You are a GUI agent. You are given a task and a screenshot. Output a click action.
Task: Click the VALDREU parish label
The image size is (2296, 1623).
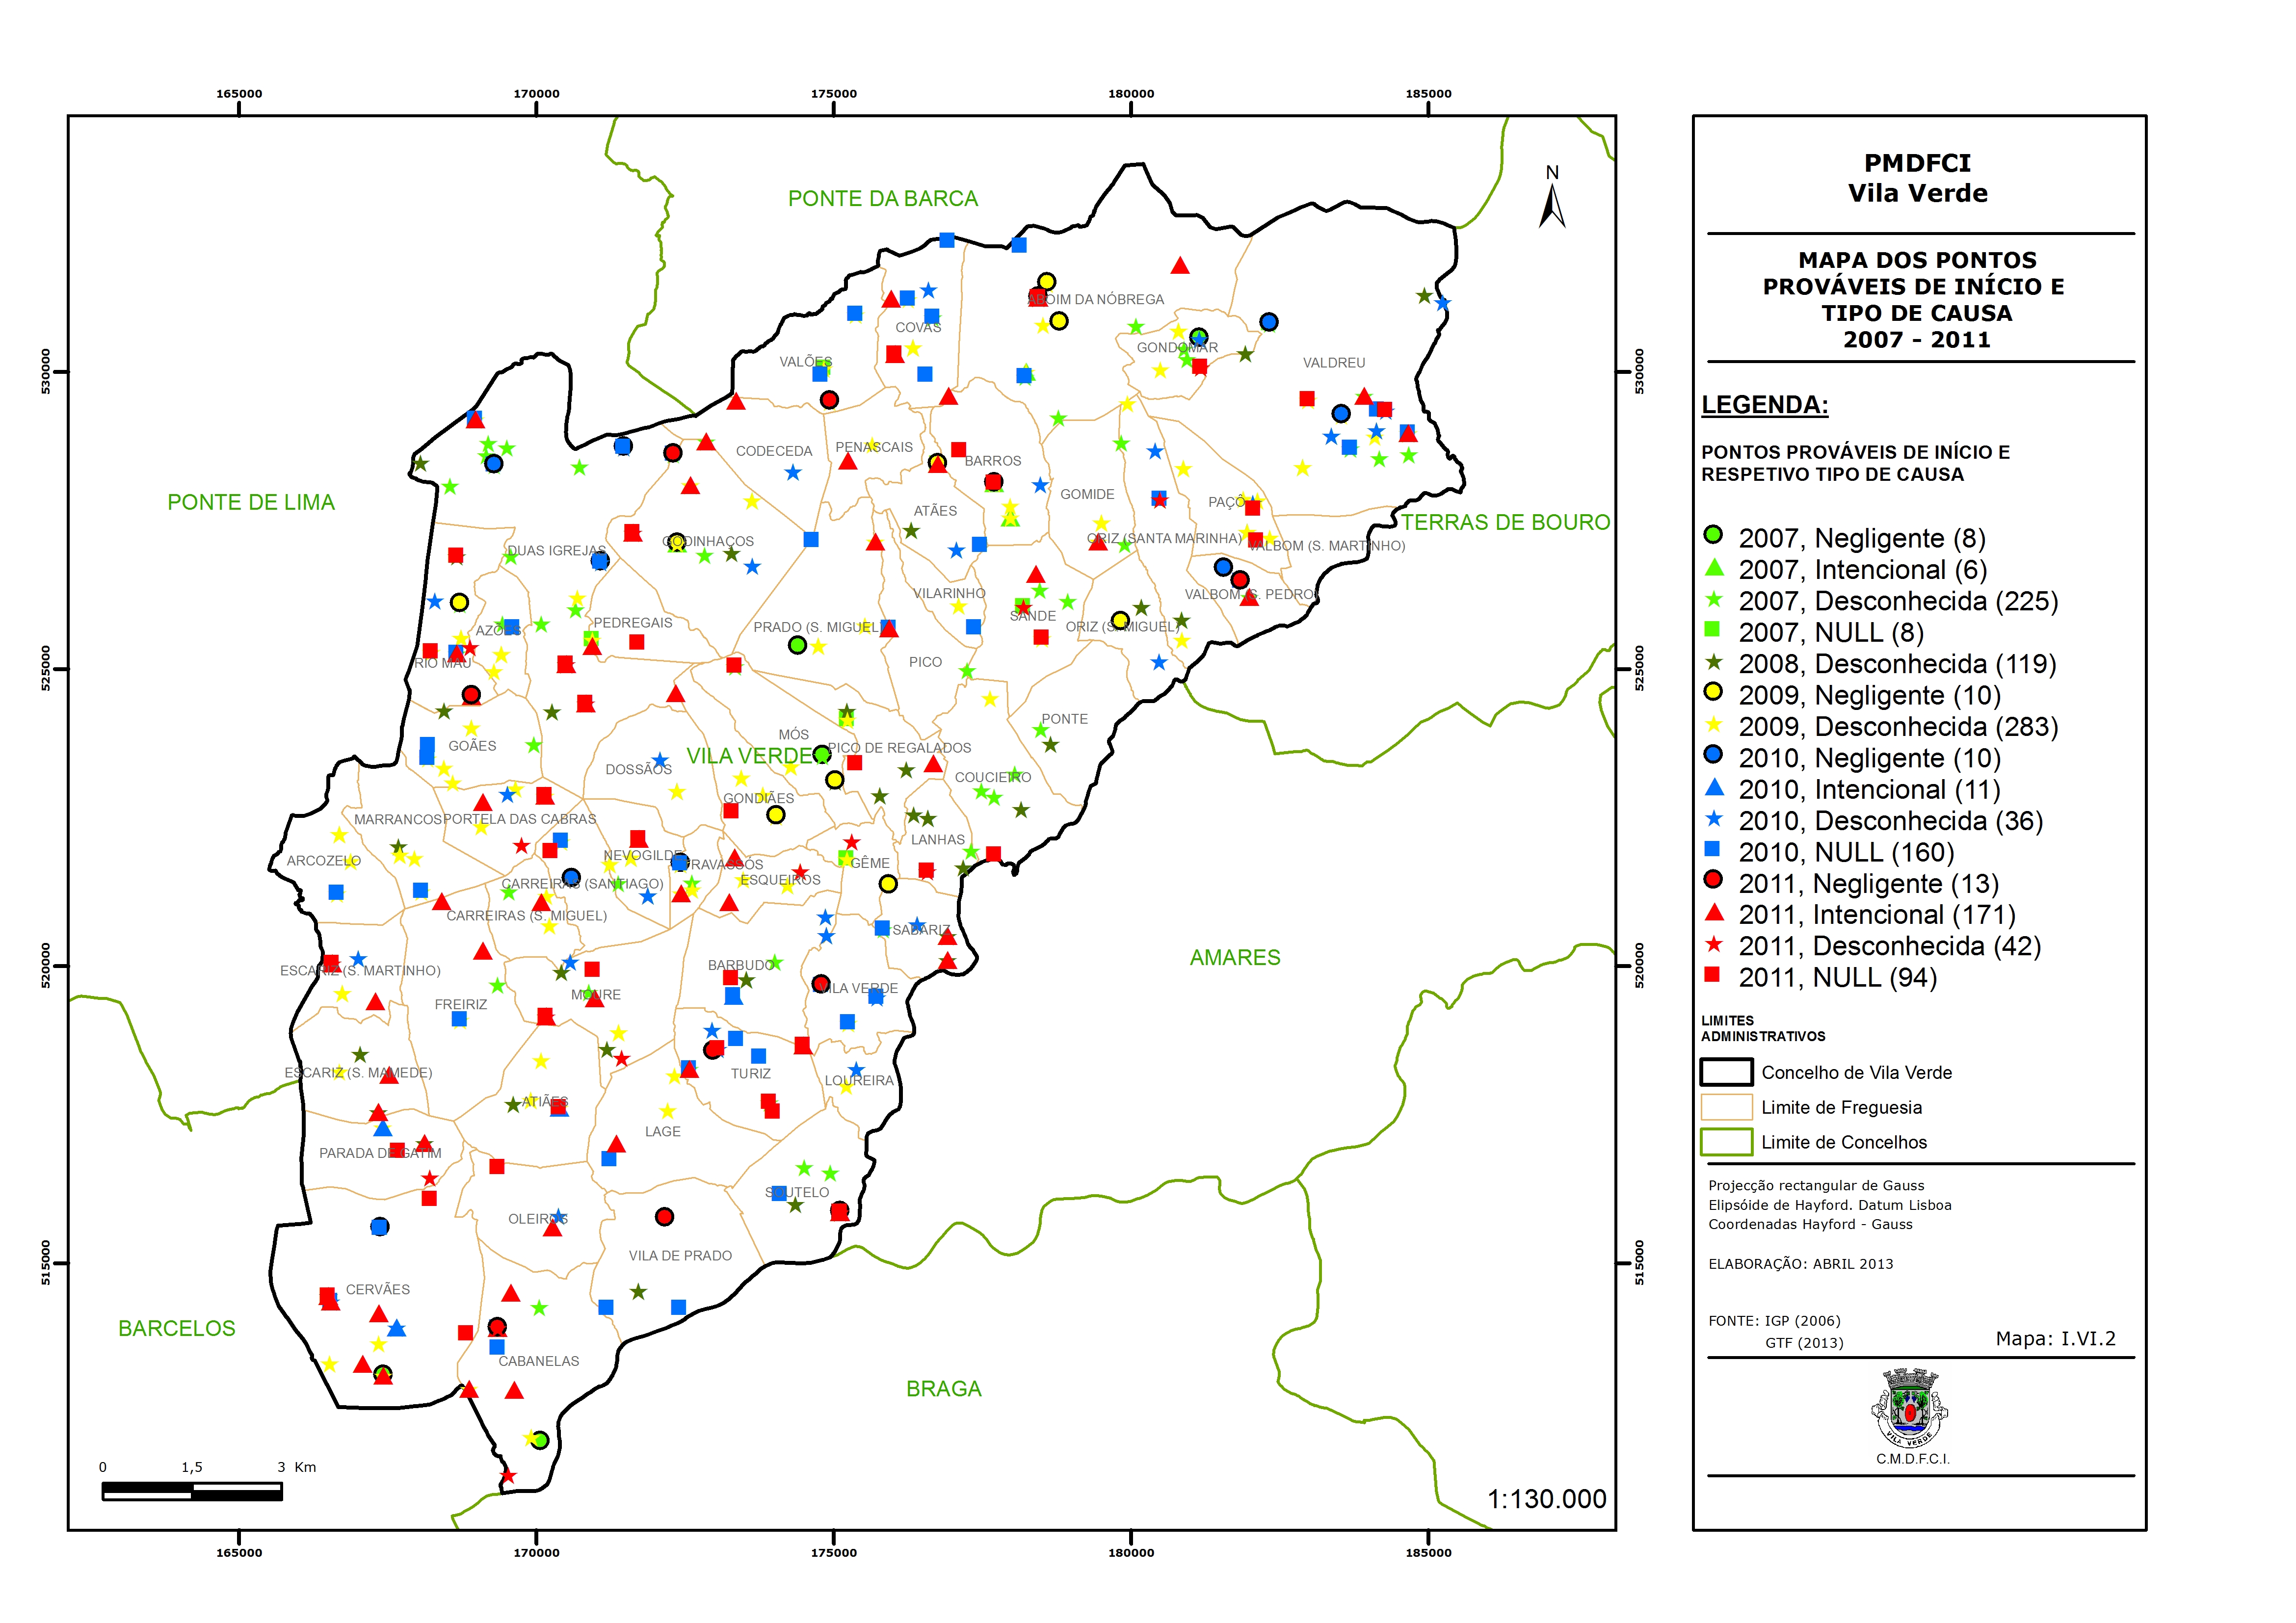[x=1334, y=363]
